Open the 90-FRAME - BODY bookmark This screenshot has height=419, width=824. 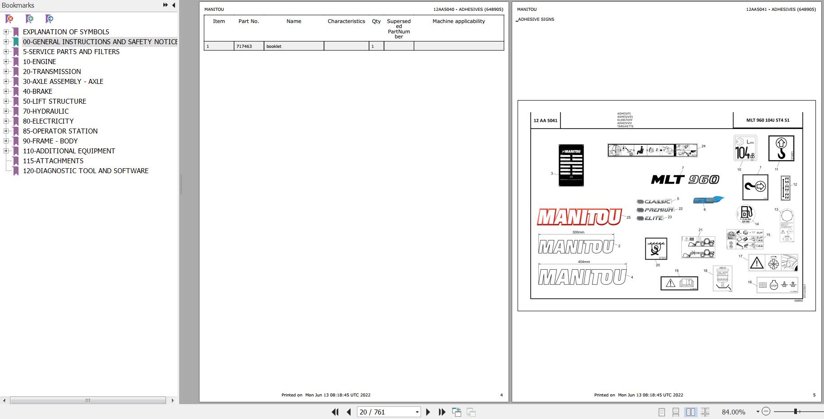pyautogui.click(x=50, y=141)
